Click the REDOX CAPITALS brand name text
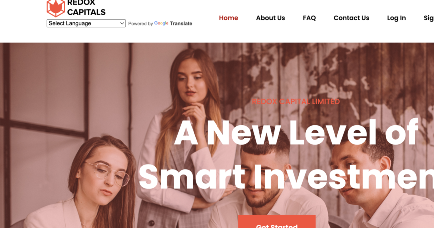The width and height of the screenshot is (434, 228). tap(86, 8)
